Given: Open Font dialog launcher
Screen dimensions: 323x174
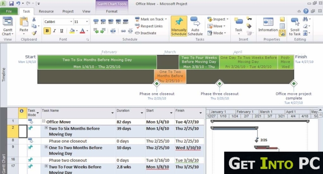Looking at the screenshot, I should tap(87, 39).
